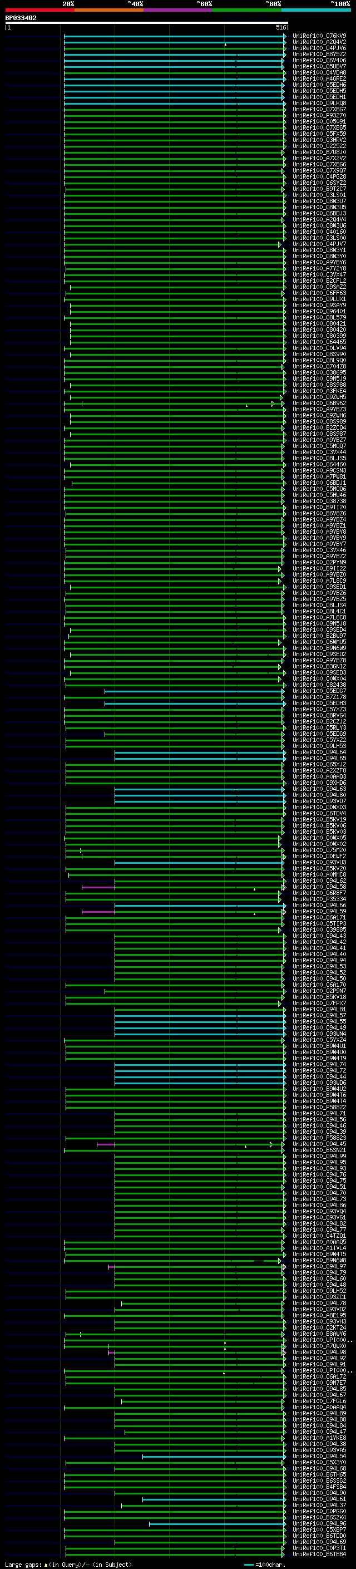This screenshot has height=1569, width=356.
Task: Open hit UniRef100_C6TDV4
Action: [319, 813]
